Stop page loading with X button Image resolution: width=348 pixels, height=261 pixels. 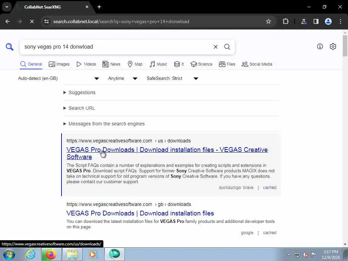point(32,21)
